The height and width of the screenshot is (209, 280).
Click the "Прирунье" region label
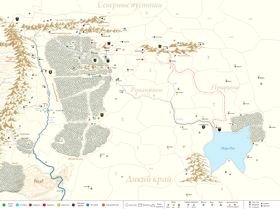[x=226, y=87]
